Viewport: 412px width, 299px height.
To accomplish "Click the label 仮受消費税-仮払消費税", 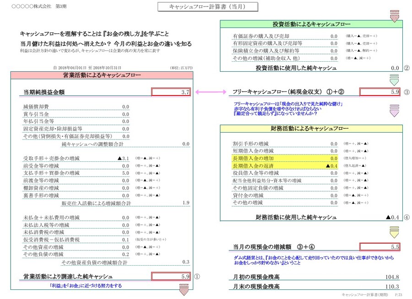I will coord(51,240).
